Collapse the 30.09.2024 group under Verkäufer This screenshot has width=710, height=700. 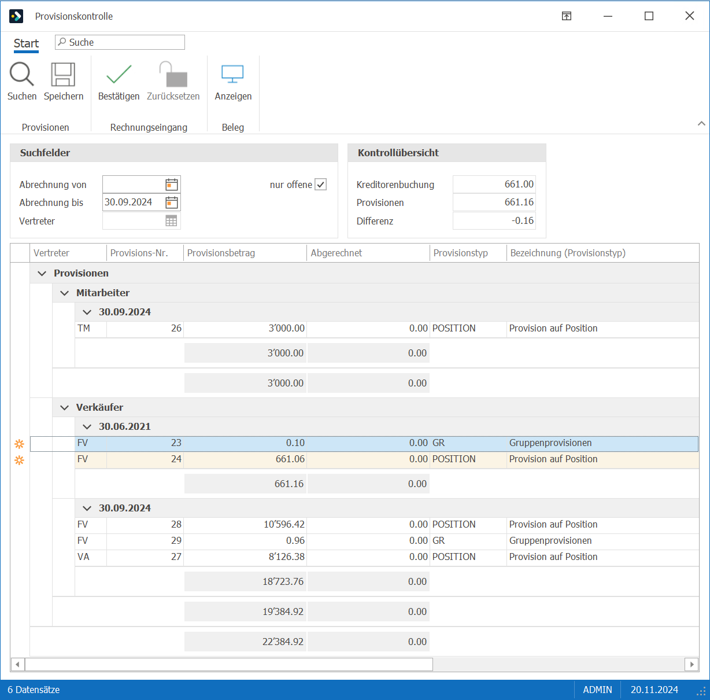(x=87, y=508)
